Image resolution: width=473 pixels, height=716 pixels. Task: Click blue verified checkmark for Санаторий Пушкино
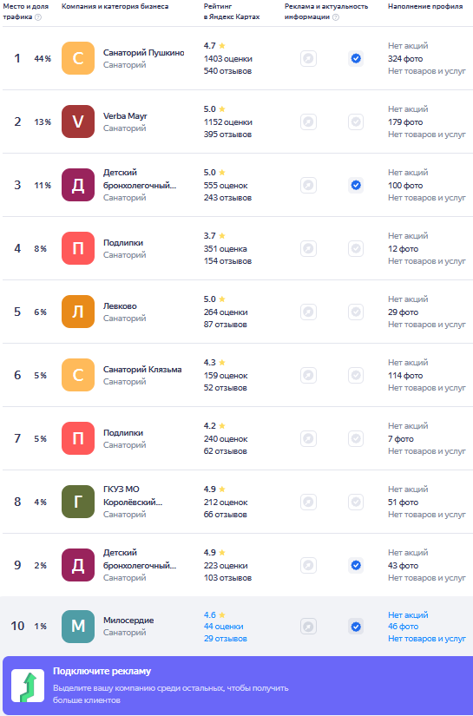(x=356, y=59)
